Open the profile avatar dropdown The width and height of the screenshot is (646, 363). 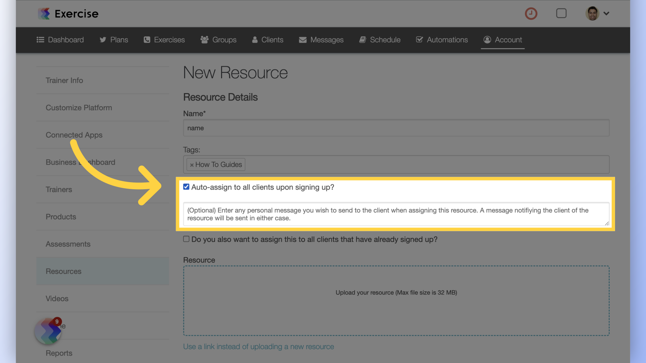pos(597,13)
